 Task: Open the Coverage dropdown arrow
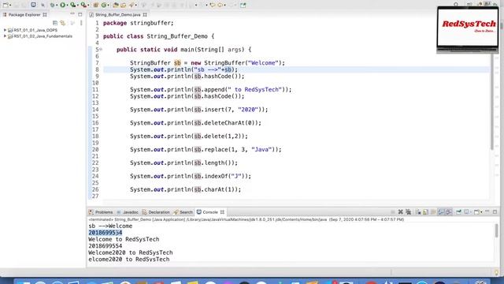(78, 6)
